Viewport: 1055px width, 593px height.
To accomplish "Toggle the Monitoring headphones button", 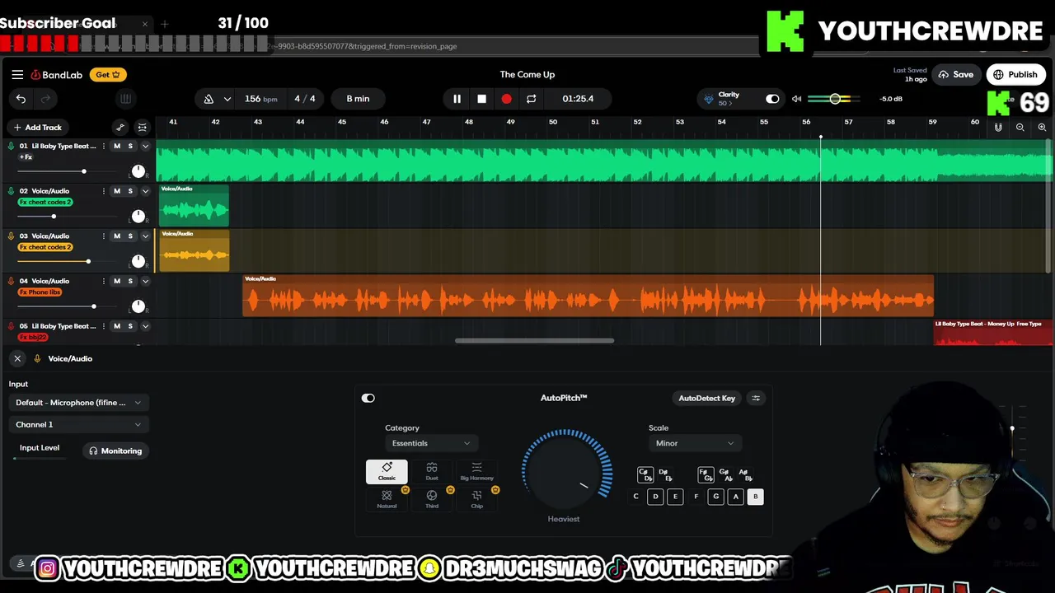I will pyautogui.click(x=115, y=451).
